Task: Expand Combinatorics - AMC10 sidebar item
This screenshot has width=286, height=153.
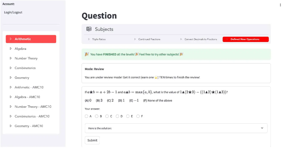Action: [x=32, y=116]
